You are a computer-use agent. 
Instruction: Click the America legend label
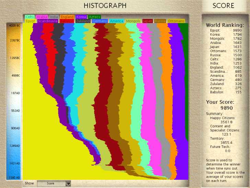pyautogui.click(x=116, y=21)
